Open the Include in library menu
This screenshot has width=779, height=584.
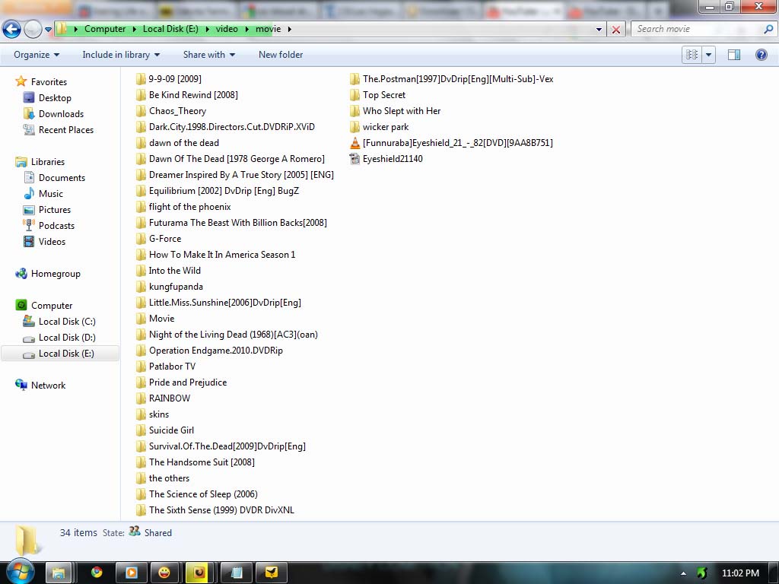(x=121, y=55)
